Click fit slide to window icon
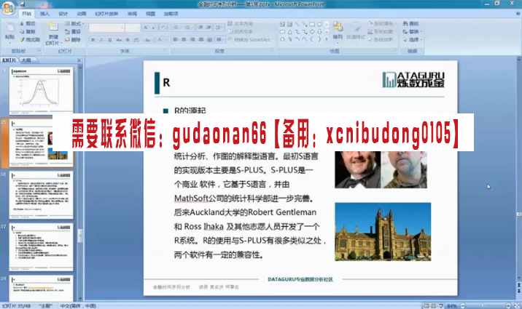The height and width of the screenshot is (309, 522). click(517, 305)
